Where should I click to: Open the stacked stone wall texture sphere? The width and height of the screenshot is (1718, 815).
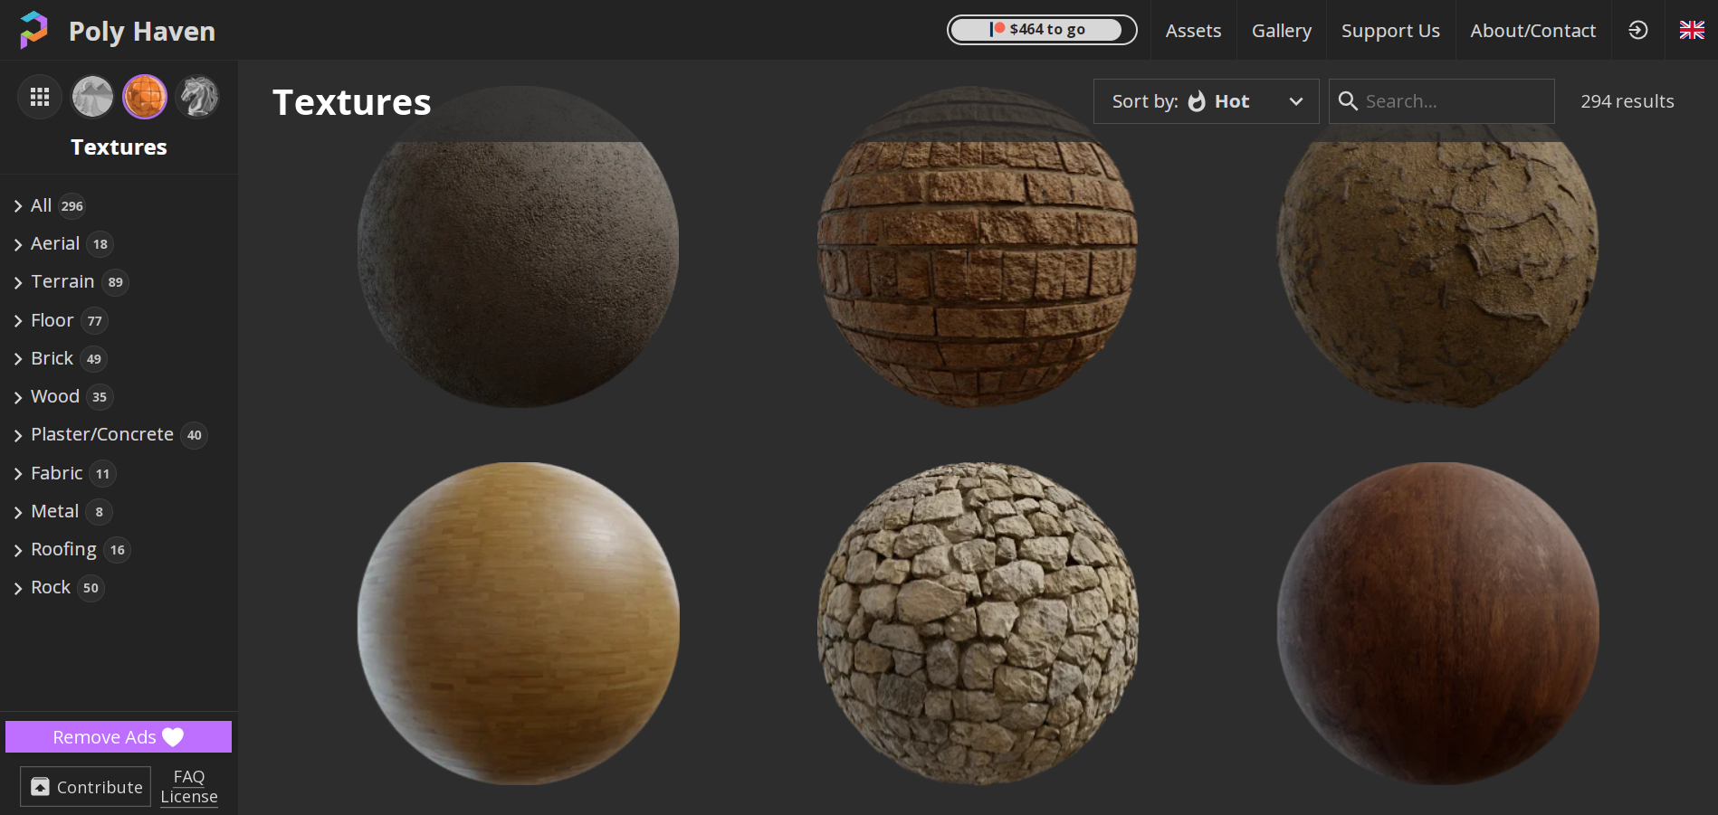pyautogui.click(x=978, y=623)
